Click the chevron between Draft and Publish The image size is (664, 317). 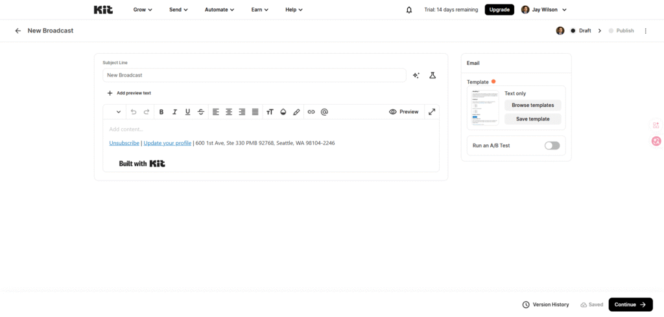tap(600, 31)
